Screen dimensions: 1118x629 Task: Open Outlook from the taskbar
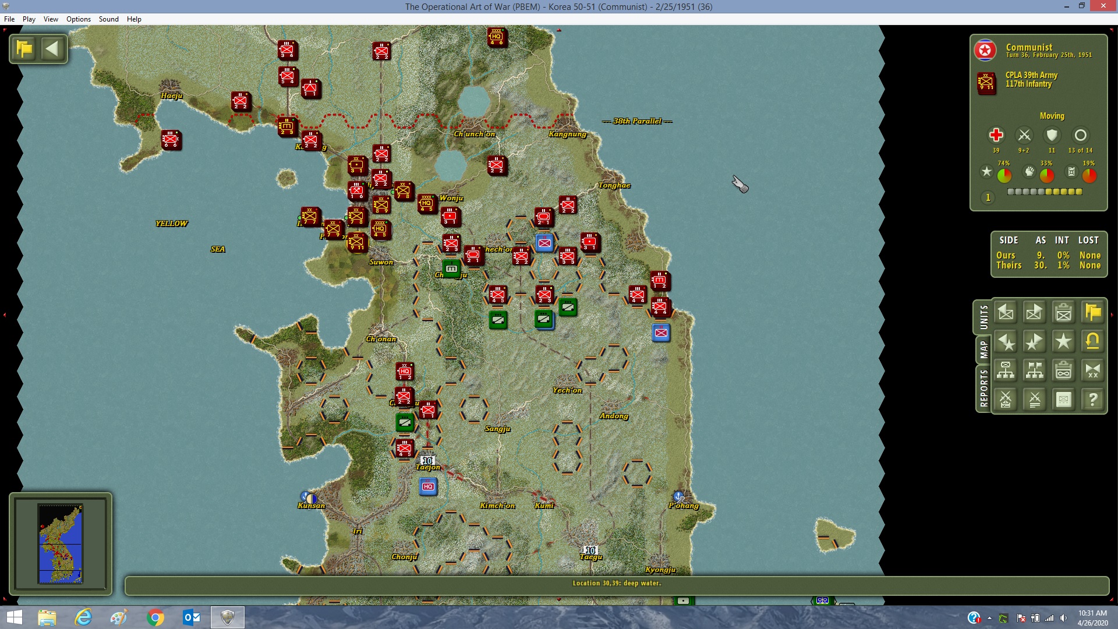(x=192, y=617)
